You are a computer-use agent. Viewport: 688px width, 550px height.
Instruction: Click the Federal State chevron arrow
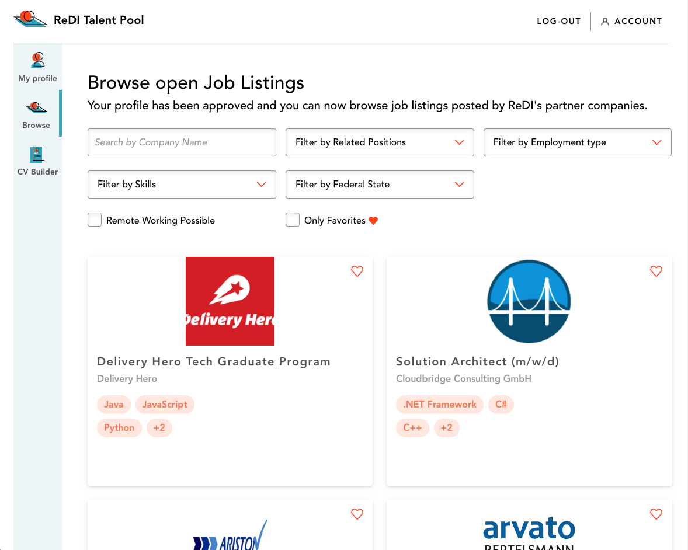click(460, 185)
